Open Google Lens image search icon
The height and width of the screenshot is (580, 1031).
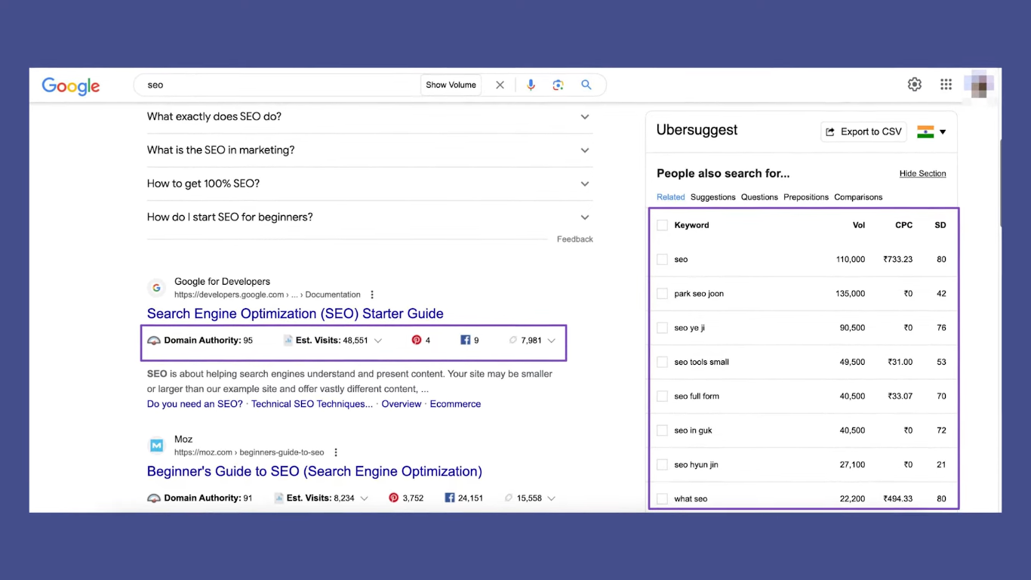coord(558,85)
